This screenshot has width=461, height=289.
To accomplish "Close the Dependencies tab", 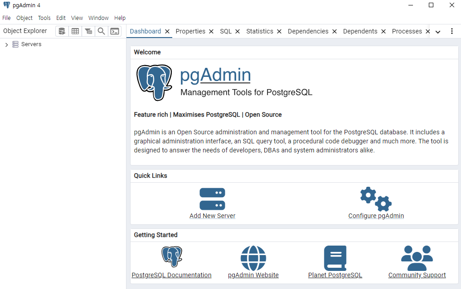I will point(335,31).
